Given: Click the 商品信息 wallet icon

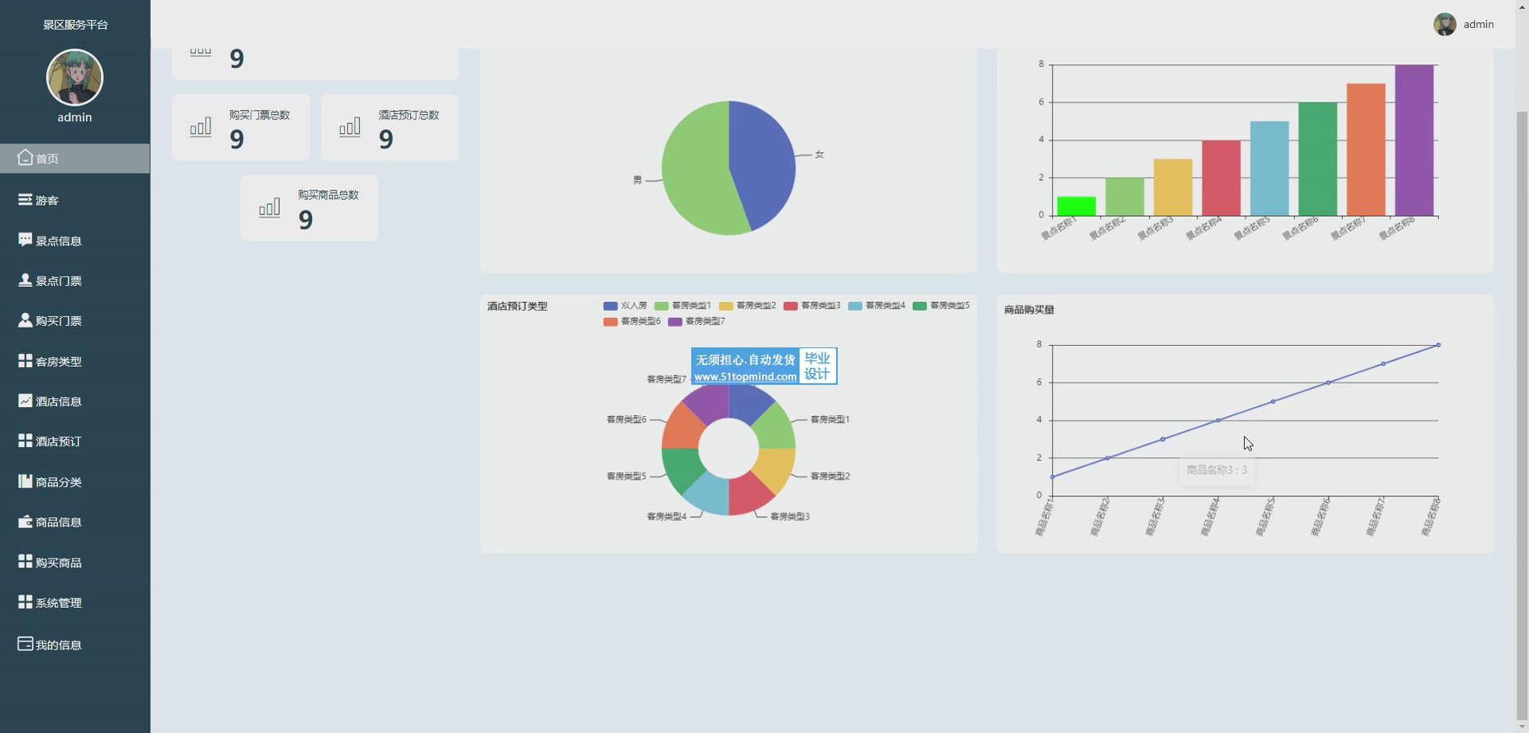Looking at the screenshot, I should [x=25, y=522].
